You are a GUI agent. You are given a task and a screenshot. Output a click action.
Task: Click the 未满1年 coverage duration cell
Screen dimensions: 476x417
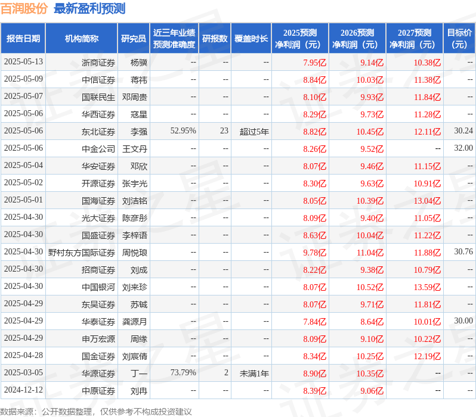pyautogui.click(x=254, y=374)
